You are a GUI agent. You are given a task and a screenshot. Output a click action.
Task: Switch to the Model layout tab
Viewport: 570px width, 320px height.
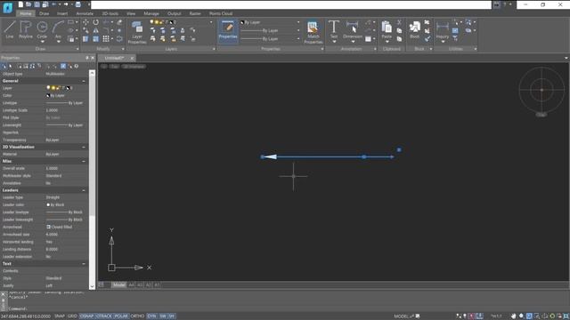pyautogui.click(x=118, y=284)
